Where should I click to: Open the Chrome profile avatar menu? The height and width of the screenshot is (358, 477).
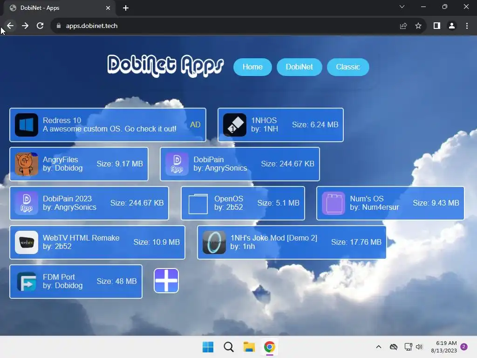pos(452,26)
